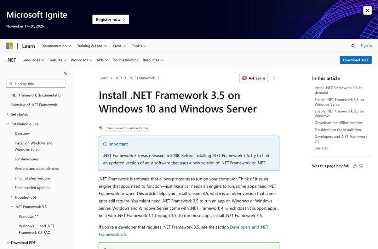
Task: Click the Download .NET button
Action: click(356, 60)
